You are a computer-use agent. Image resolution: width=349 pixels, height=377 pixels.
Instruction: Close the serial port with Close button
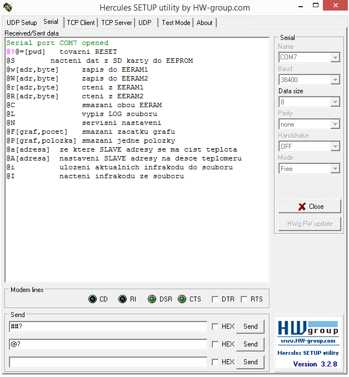click(x=310, y=207)
